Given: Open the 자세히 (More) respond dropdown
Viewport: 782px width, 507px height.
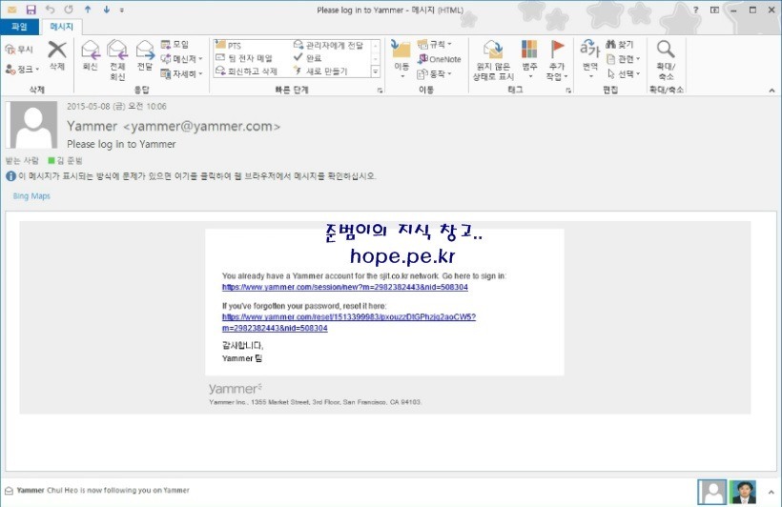Looking at the screenshot, I should coord(181,73).
